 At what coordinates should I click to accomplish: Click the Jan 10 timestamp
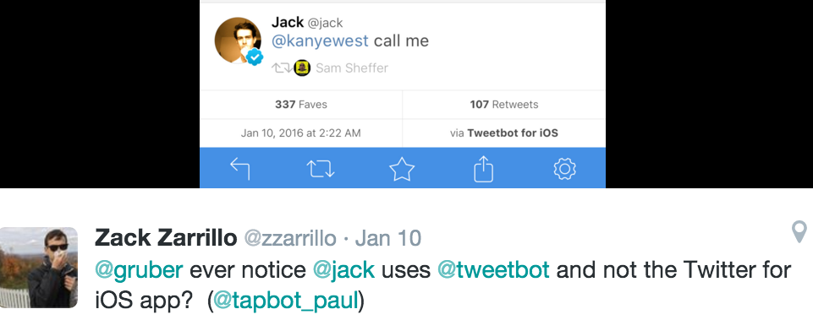click(x=387, y=239)
